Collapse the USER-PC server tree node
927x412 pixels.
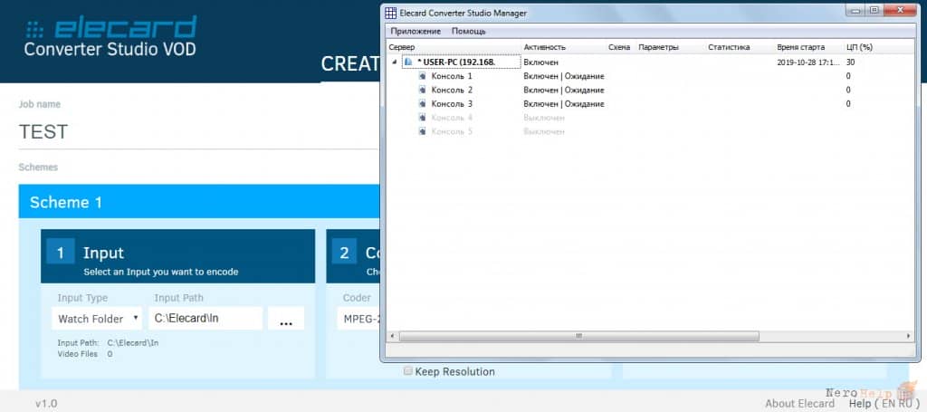pos(395,62)
